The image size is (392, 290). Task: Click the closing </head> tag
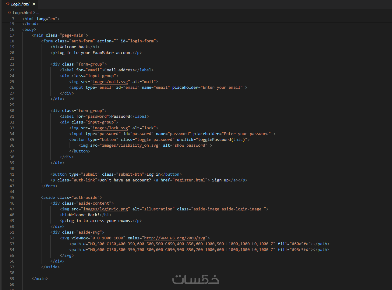(x=30, y=23)
